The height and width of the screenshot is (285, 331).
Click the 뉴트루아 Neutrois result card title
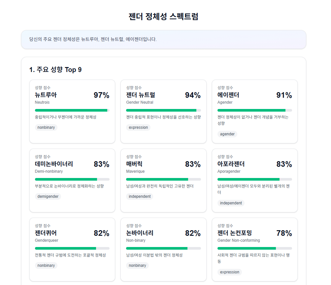pos(46,95)
